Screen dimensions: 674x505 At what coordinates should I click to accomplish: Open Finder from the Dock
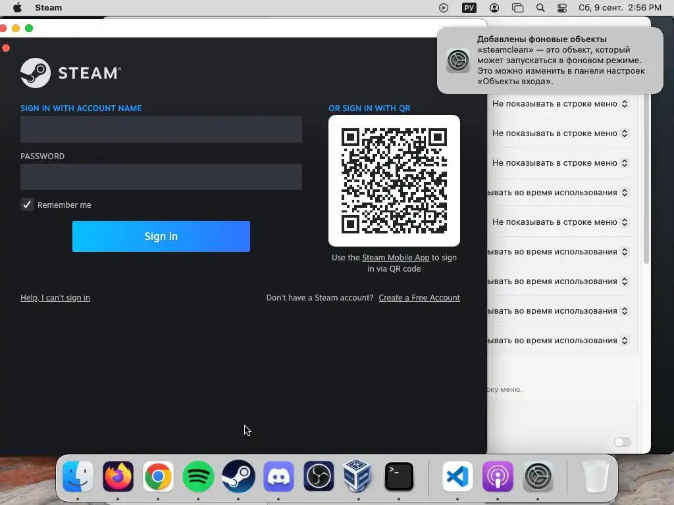(x=78, y=476)
